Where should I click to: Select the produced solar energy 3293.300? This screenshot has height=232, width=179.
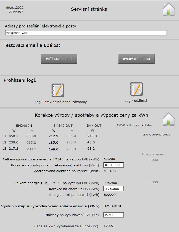coord(112,206)
